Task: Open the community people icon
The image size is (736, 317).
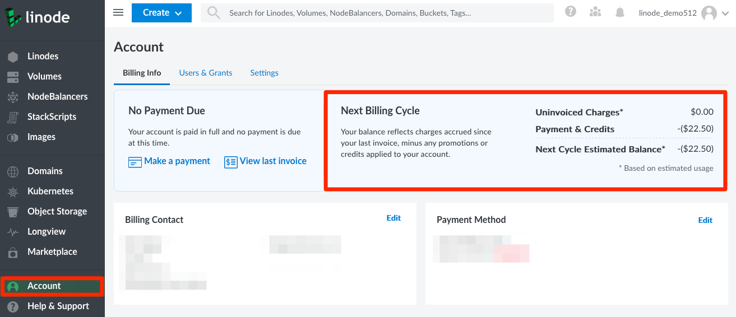Action: click(595, 12)
